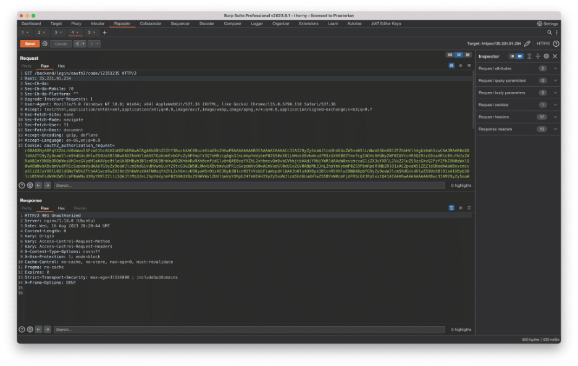This screenshot has height=366, width=578.
Task: Switch to the Decoder tab
Action: tap(207, 23)
